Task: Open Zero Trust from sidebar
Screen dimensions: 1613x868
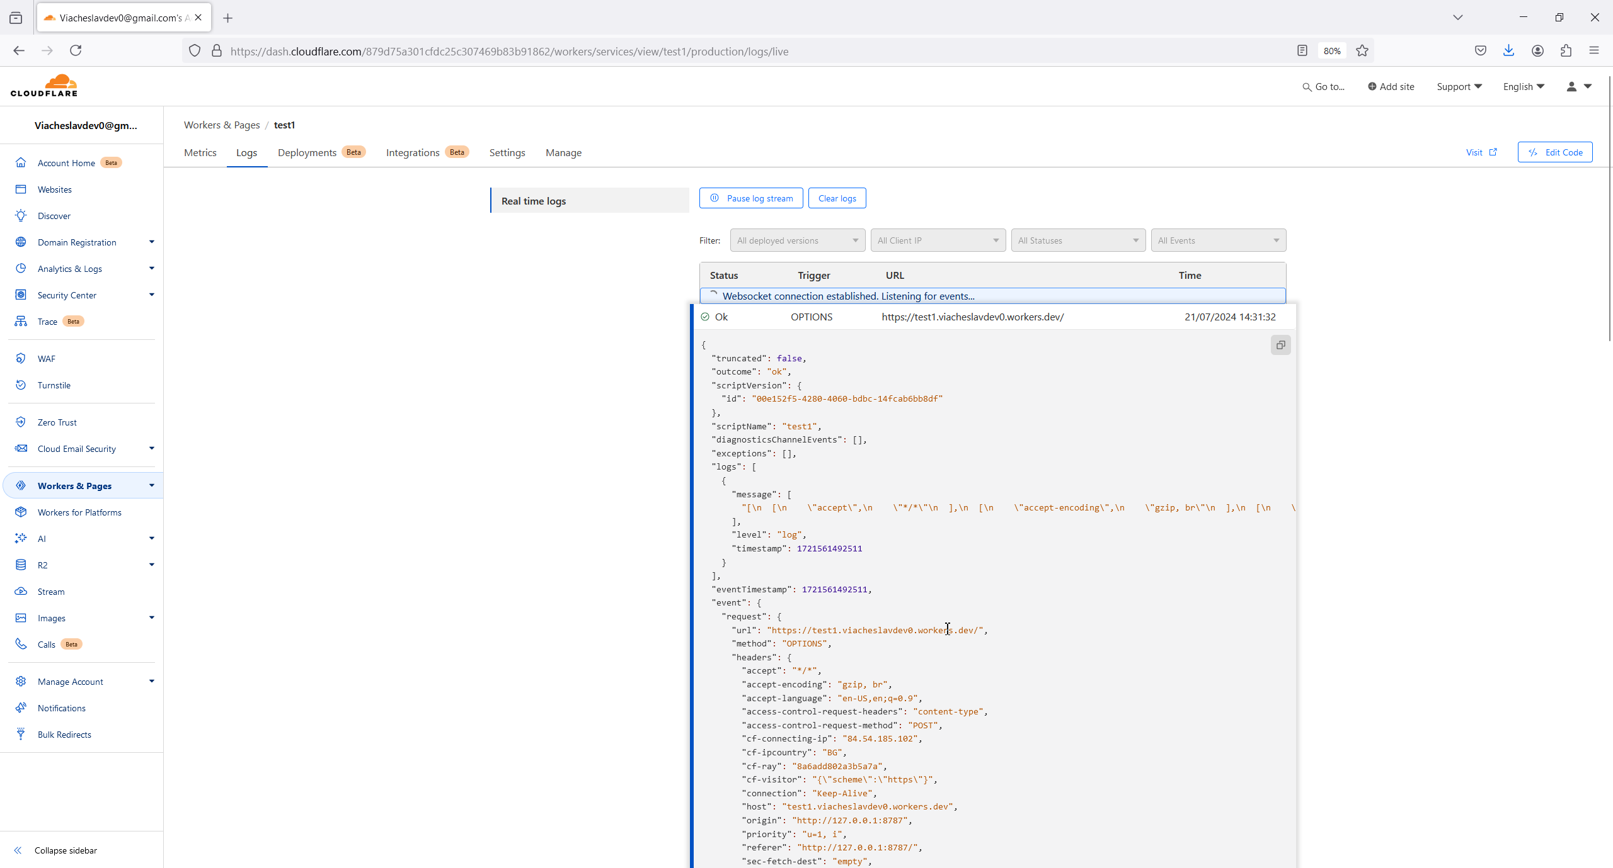Action: click(x=57, y=422)
